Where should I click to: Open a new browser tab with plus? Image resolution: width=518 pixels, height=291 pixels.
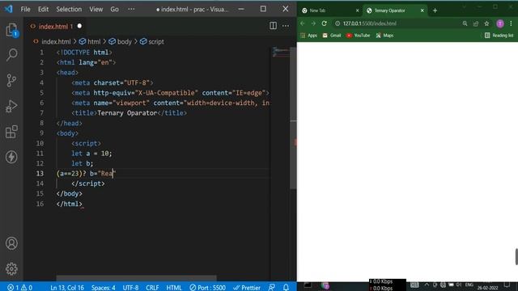(x=435, y=11)
